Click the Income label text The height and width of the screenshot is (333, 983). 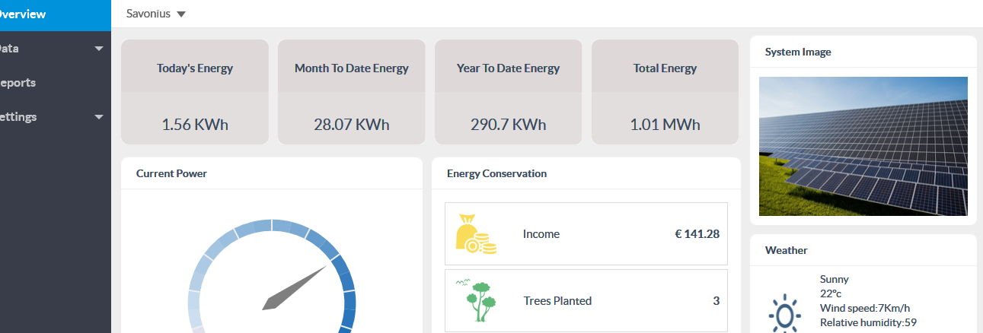541,234
